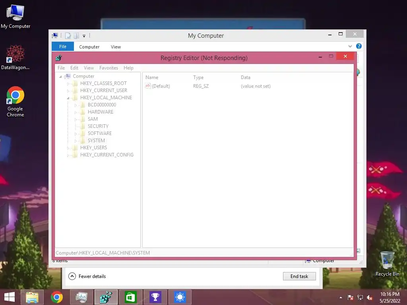Screen dimensions: 407x305
Task: Collapse HKEY_LOCAL_MACHINE node arrow
Action: click(68, 98)
